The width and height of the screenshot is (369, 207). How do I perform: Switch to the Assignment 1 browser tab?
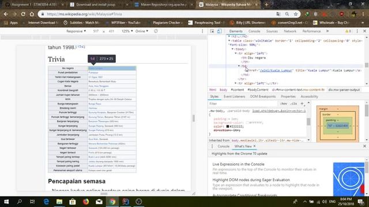pos(34,5)
